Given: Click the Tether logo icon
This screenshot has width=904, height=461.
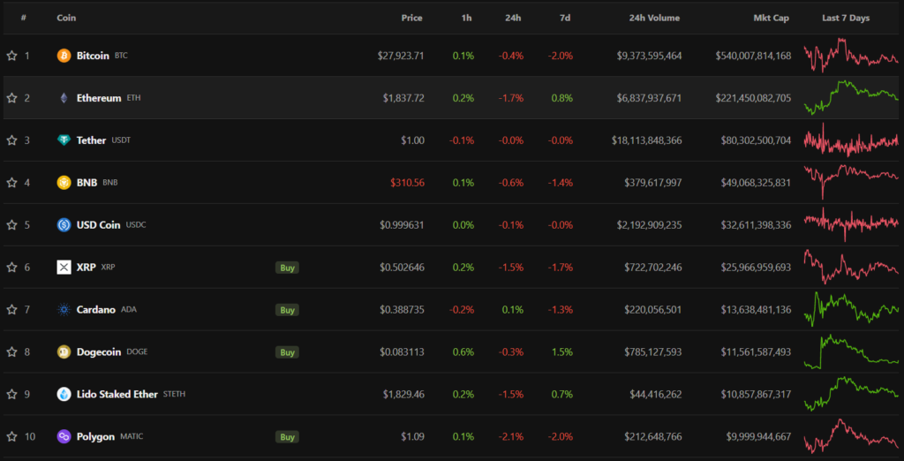Looking at the screenshot, I should coord(64,140).
